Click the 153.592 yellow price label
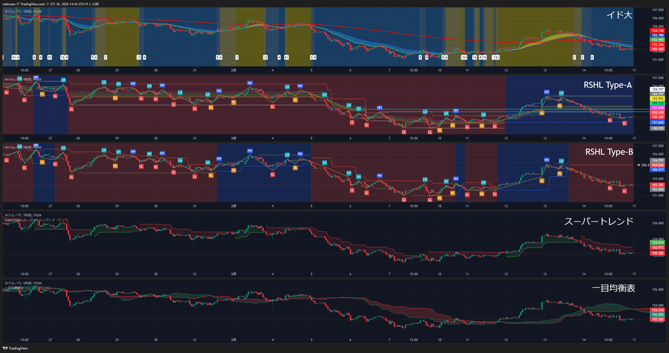Screen dimensions: 669x353 (658, 98)
